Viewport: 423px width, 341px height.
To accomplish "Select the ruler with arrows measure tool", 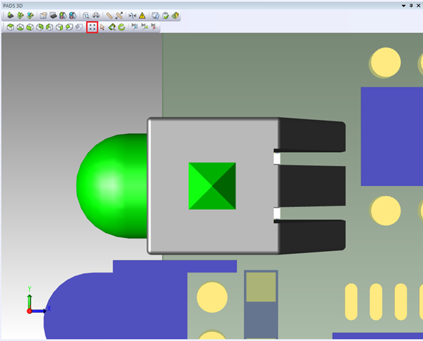I will tap(119, 15).
